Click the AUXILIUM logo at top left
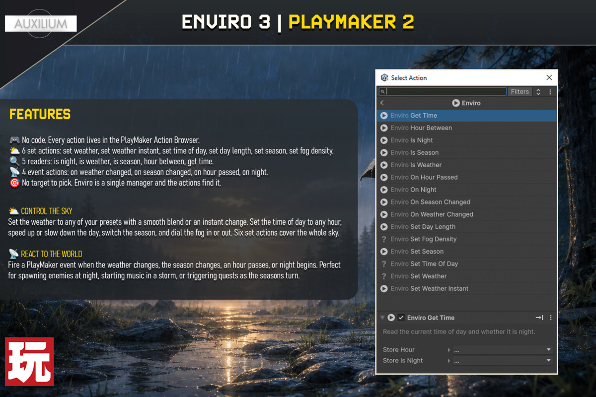Image resolution: width=596 pixels, height=397 pixels. coord(41,24)
